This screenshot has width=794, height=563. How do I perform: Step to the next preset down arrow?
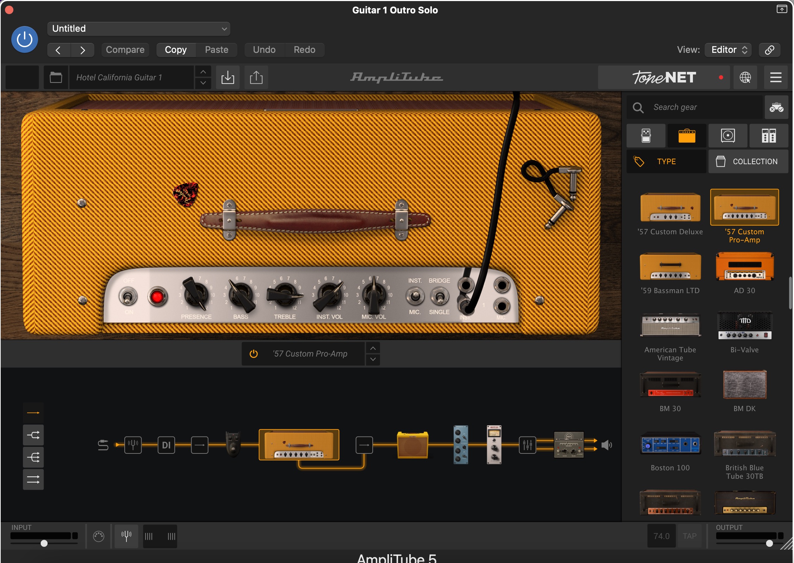point(203,83)
